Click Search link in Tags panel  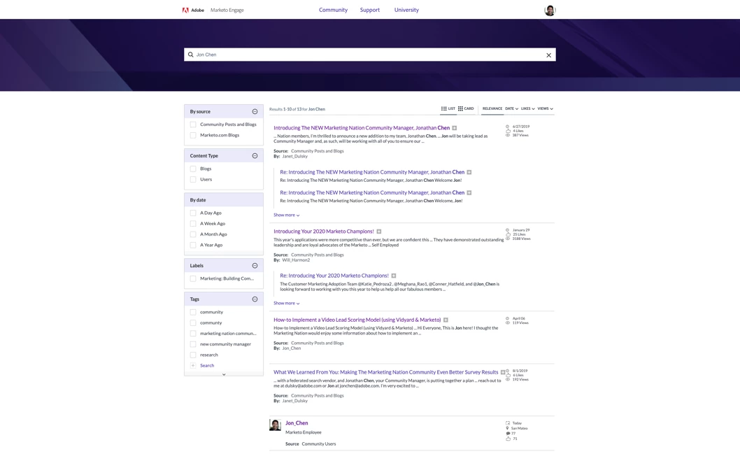pos(207,366)
